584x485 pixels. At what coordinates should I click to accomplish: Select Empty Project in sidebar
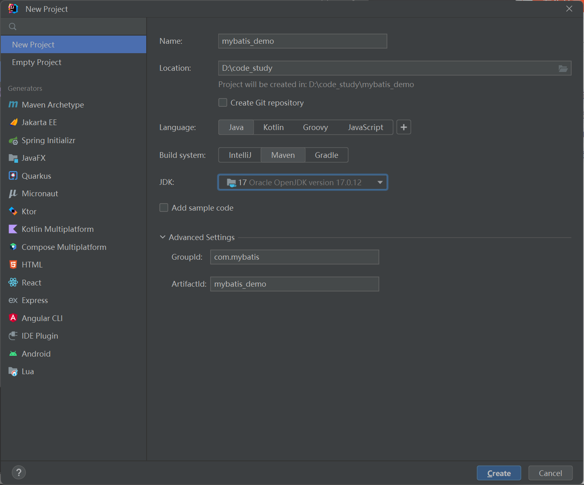[73, 62]
